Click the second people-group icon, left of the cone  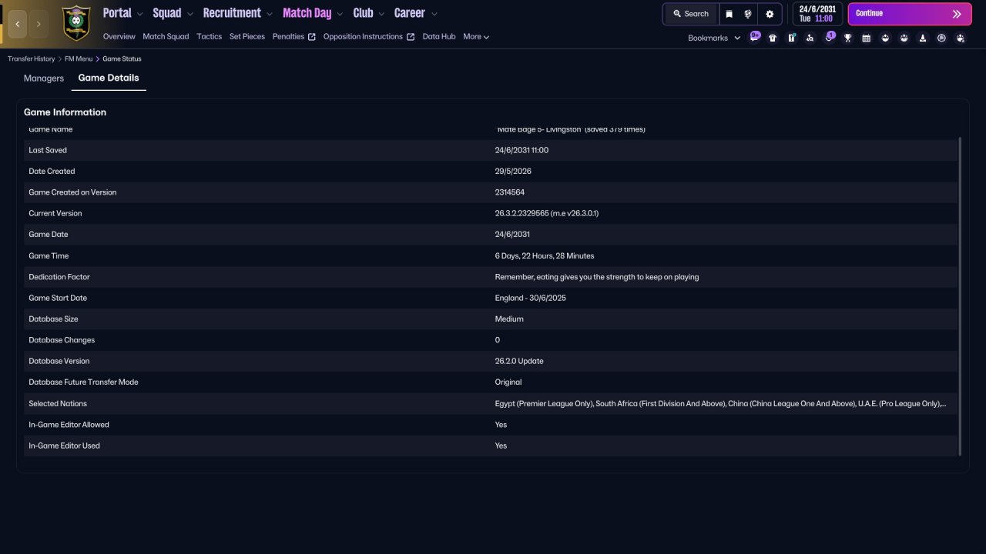click(x=904, y=38)
